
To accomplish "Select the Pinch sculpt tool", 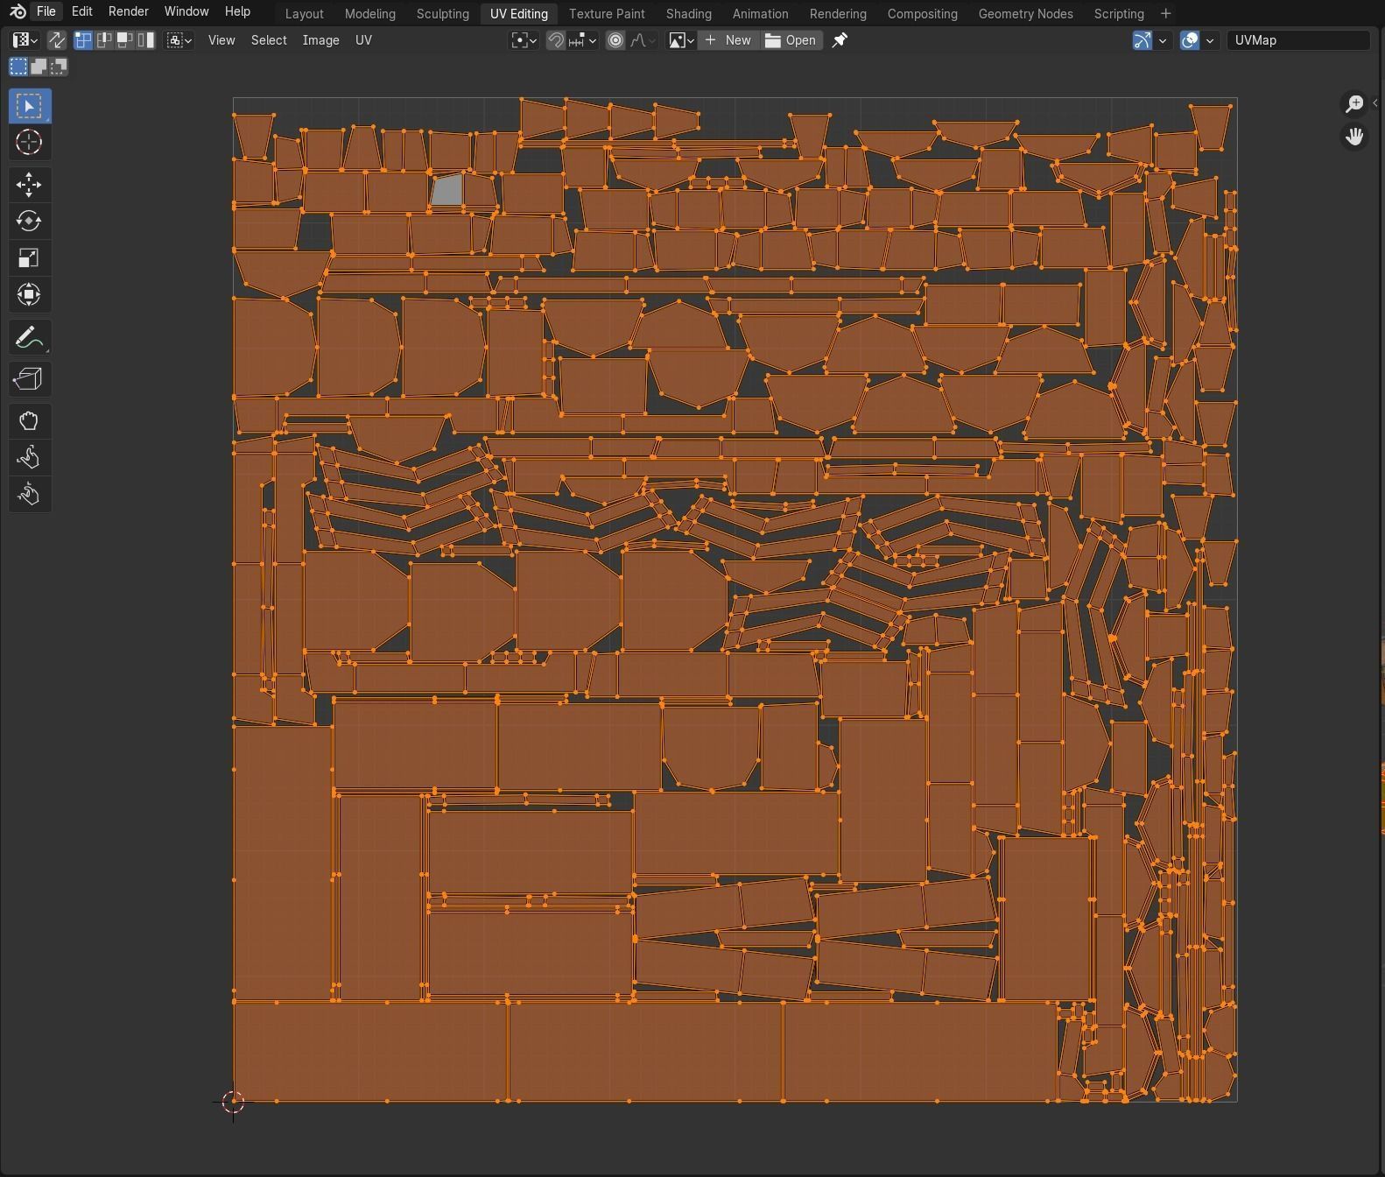I will (x=29, y=494).
